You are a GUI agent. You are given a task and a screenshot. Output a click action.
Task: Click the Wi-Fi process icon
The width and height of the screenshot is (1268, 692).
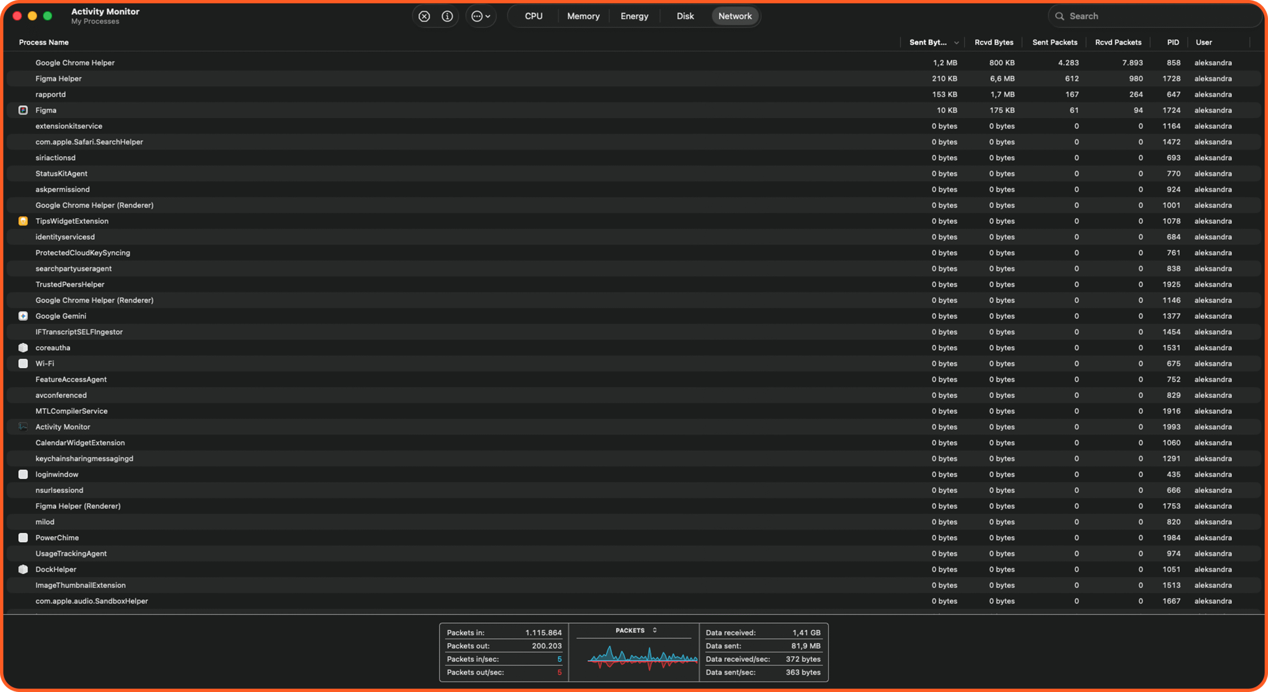(23, 363)
